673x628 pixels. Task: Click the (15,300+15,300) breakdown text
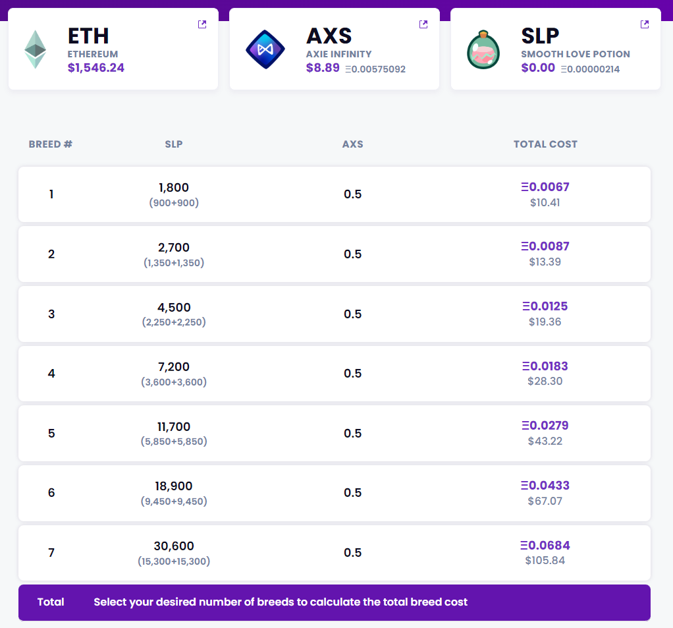(x=174, y=561)
